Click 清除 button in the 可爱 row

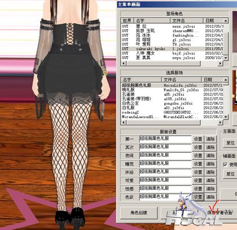[x=210, y=181]
